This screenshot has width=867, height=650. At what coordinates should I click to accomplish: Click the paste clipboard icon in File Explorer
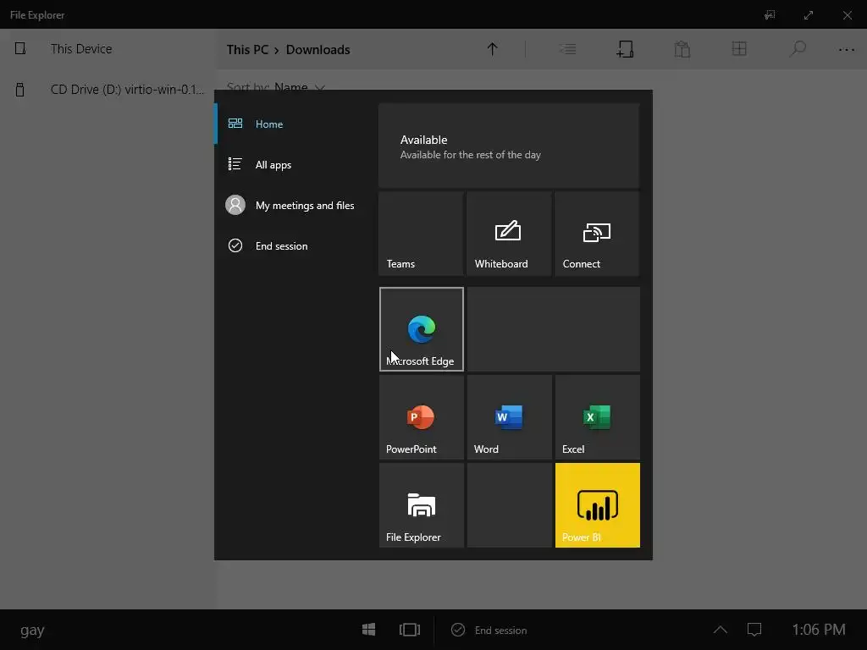(682, 49)
